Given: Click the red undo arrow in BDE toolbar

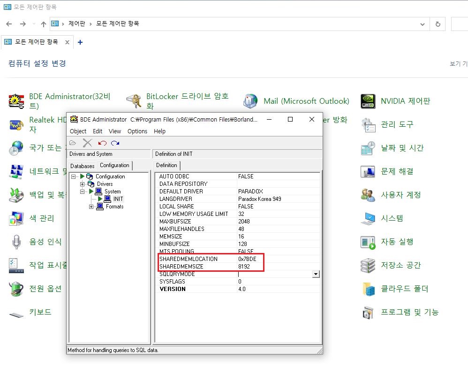Looking at the screenshot, I should click(x=102, y=143).
